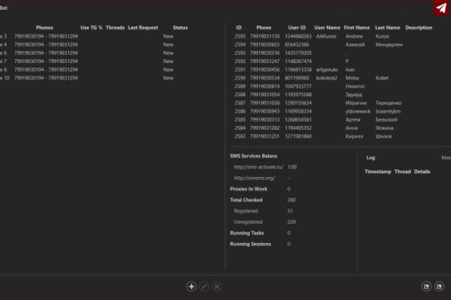
Task: Click the New status of task 3
Action: coord(168,37)
